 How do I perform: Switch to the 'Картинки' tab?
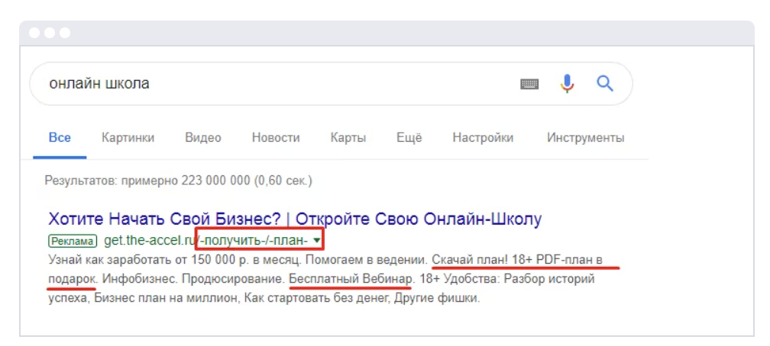click(128, 138)
